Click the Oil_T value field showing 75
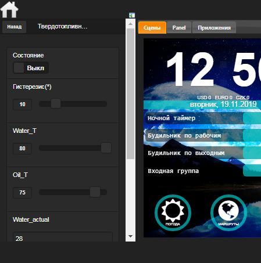Image resolution: width=261 pixels, height=263 pixels. (x=22, y=193)
